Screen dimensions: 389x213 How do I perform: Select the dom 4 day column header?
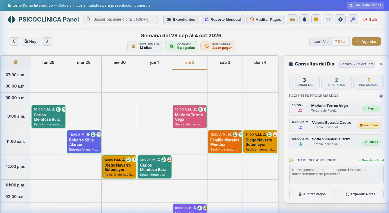(x=260, y=62)
